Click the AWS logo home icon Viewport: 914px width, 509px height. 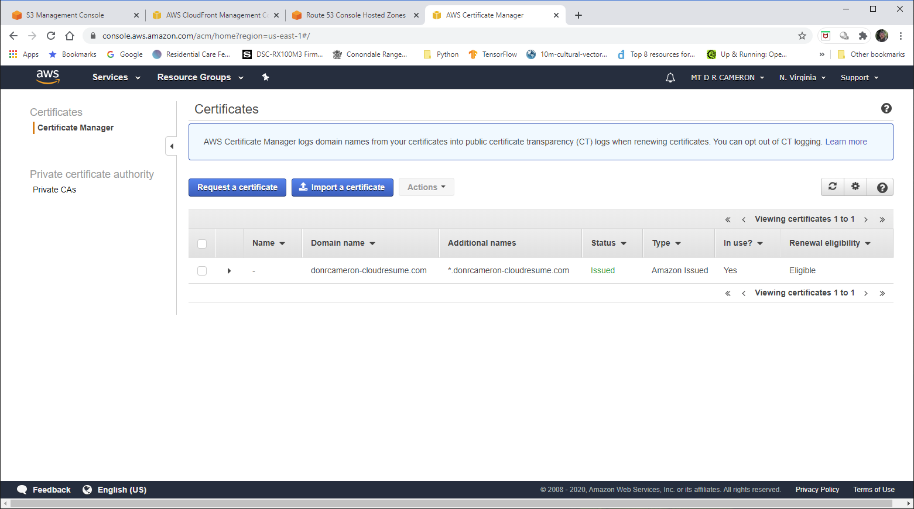(x=48, y=77)
